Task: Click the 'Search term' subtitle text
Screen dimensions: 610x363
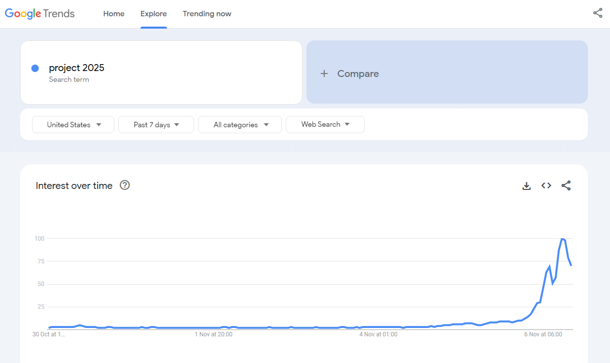Action: 69,79
